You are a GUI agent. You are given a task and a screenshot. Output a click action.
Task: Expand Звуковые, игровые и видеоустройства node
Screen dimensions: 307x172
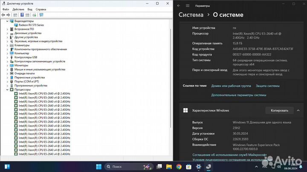(7, 41)
